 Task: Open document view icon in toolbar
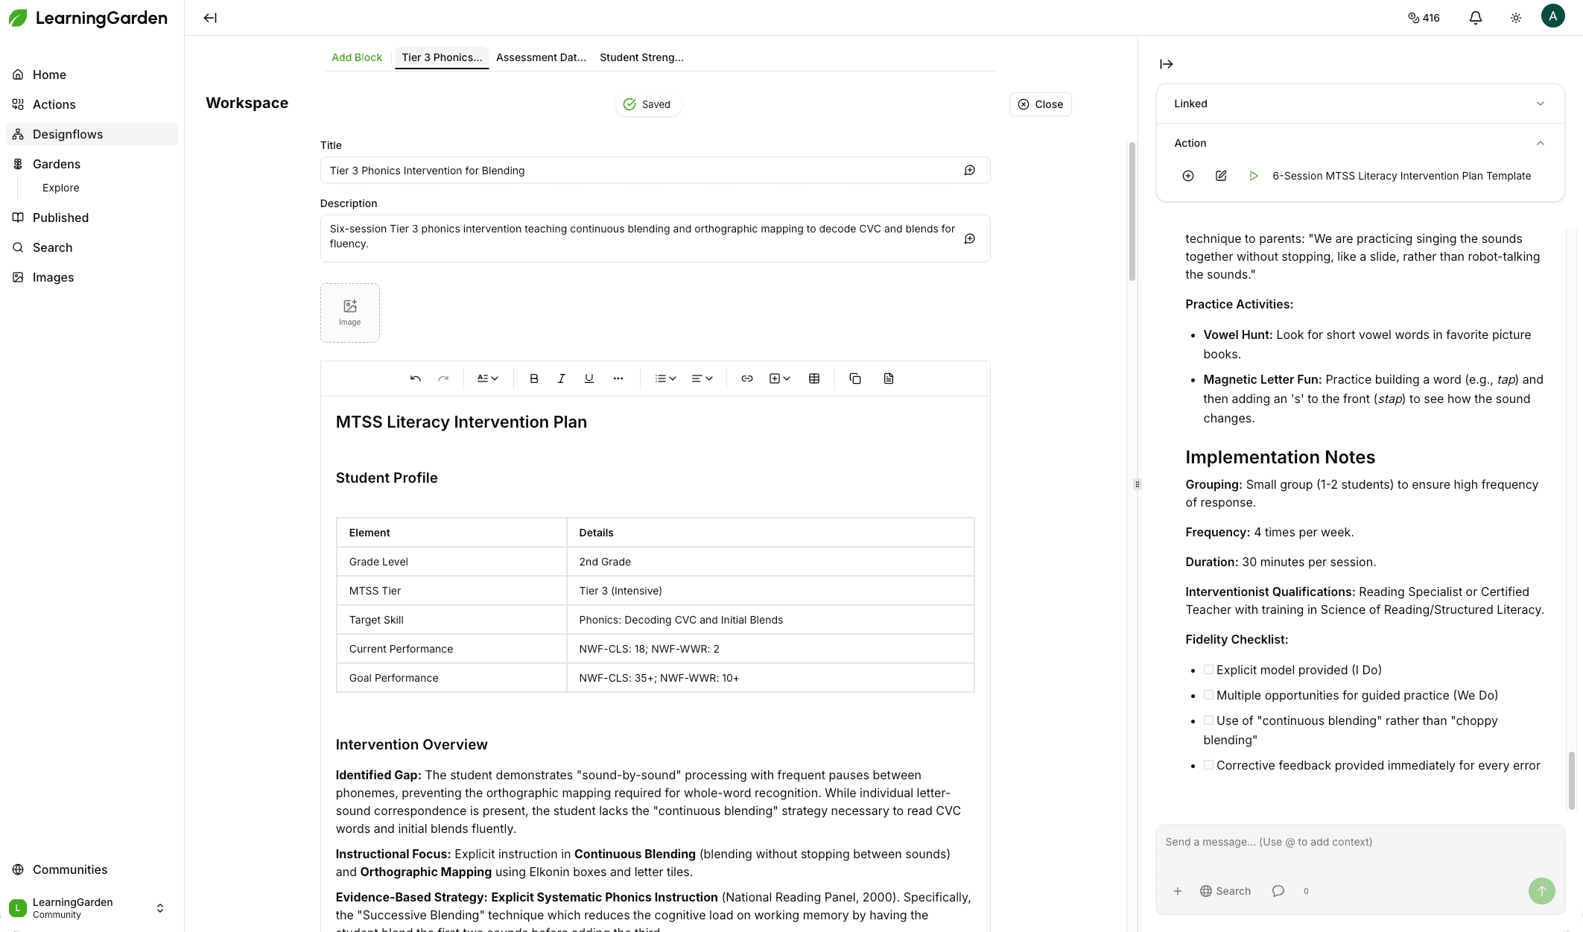(x=889, y=378)
